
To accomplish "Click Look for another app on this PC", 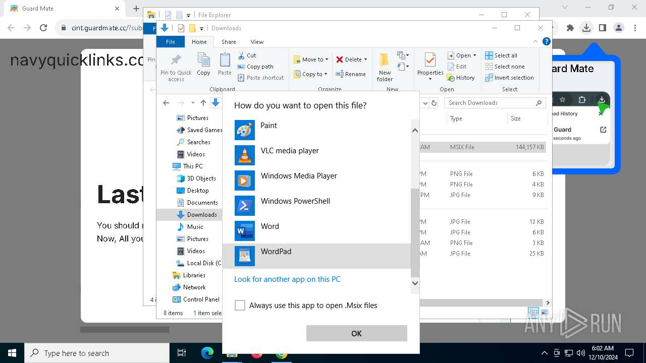I will (287, 279).
